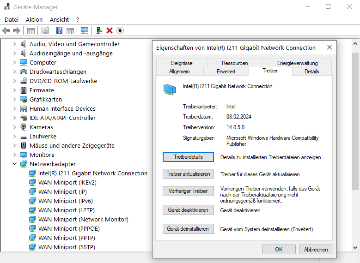Switch to the Erweitert tab

226,72
